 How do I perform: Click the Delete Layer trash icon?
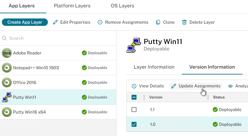[184, 22]
